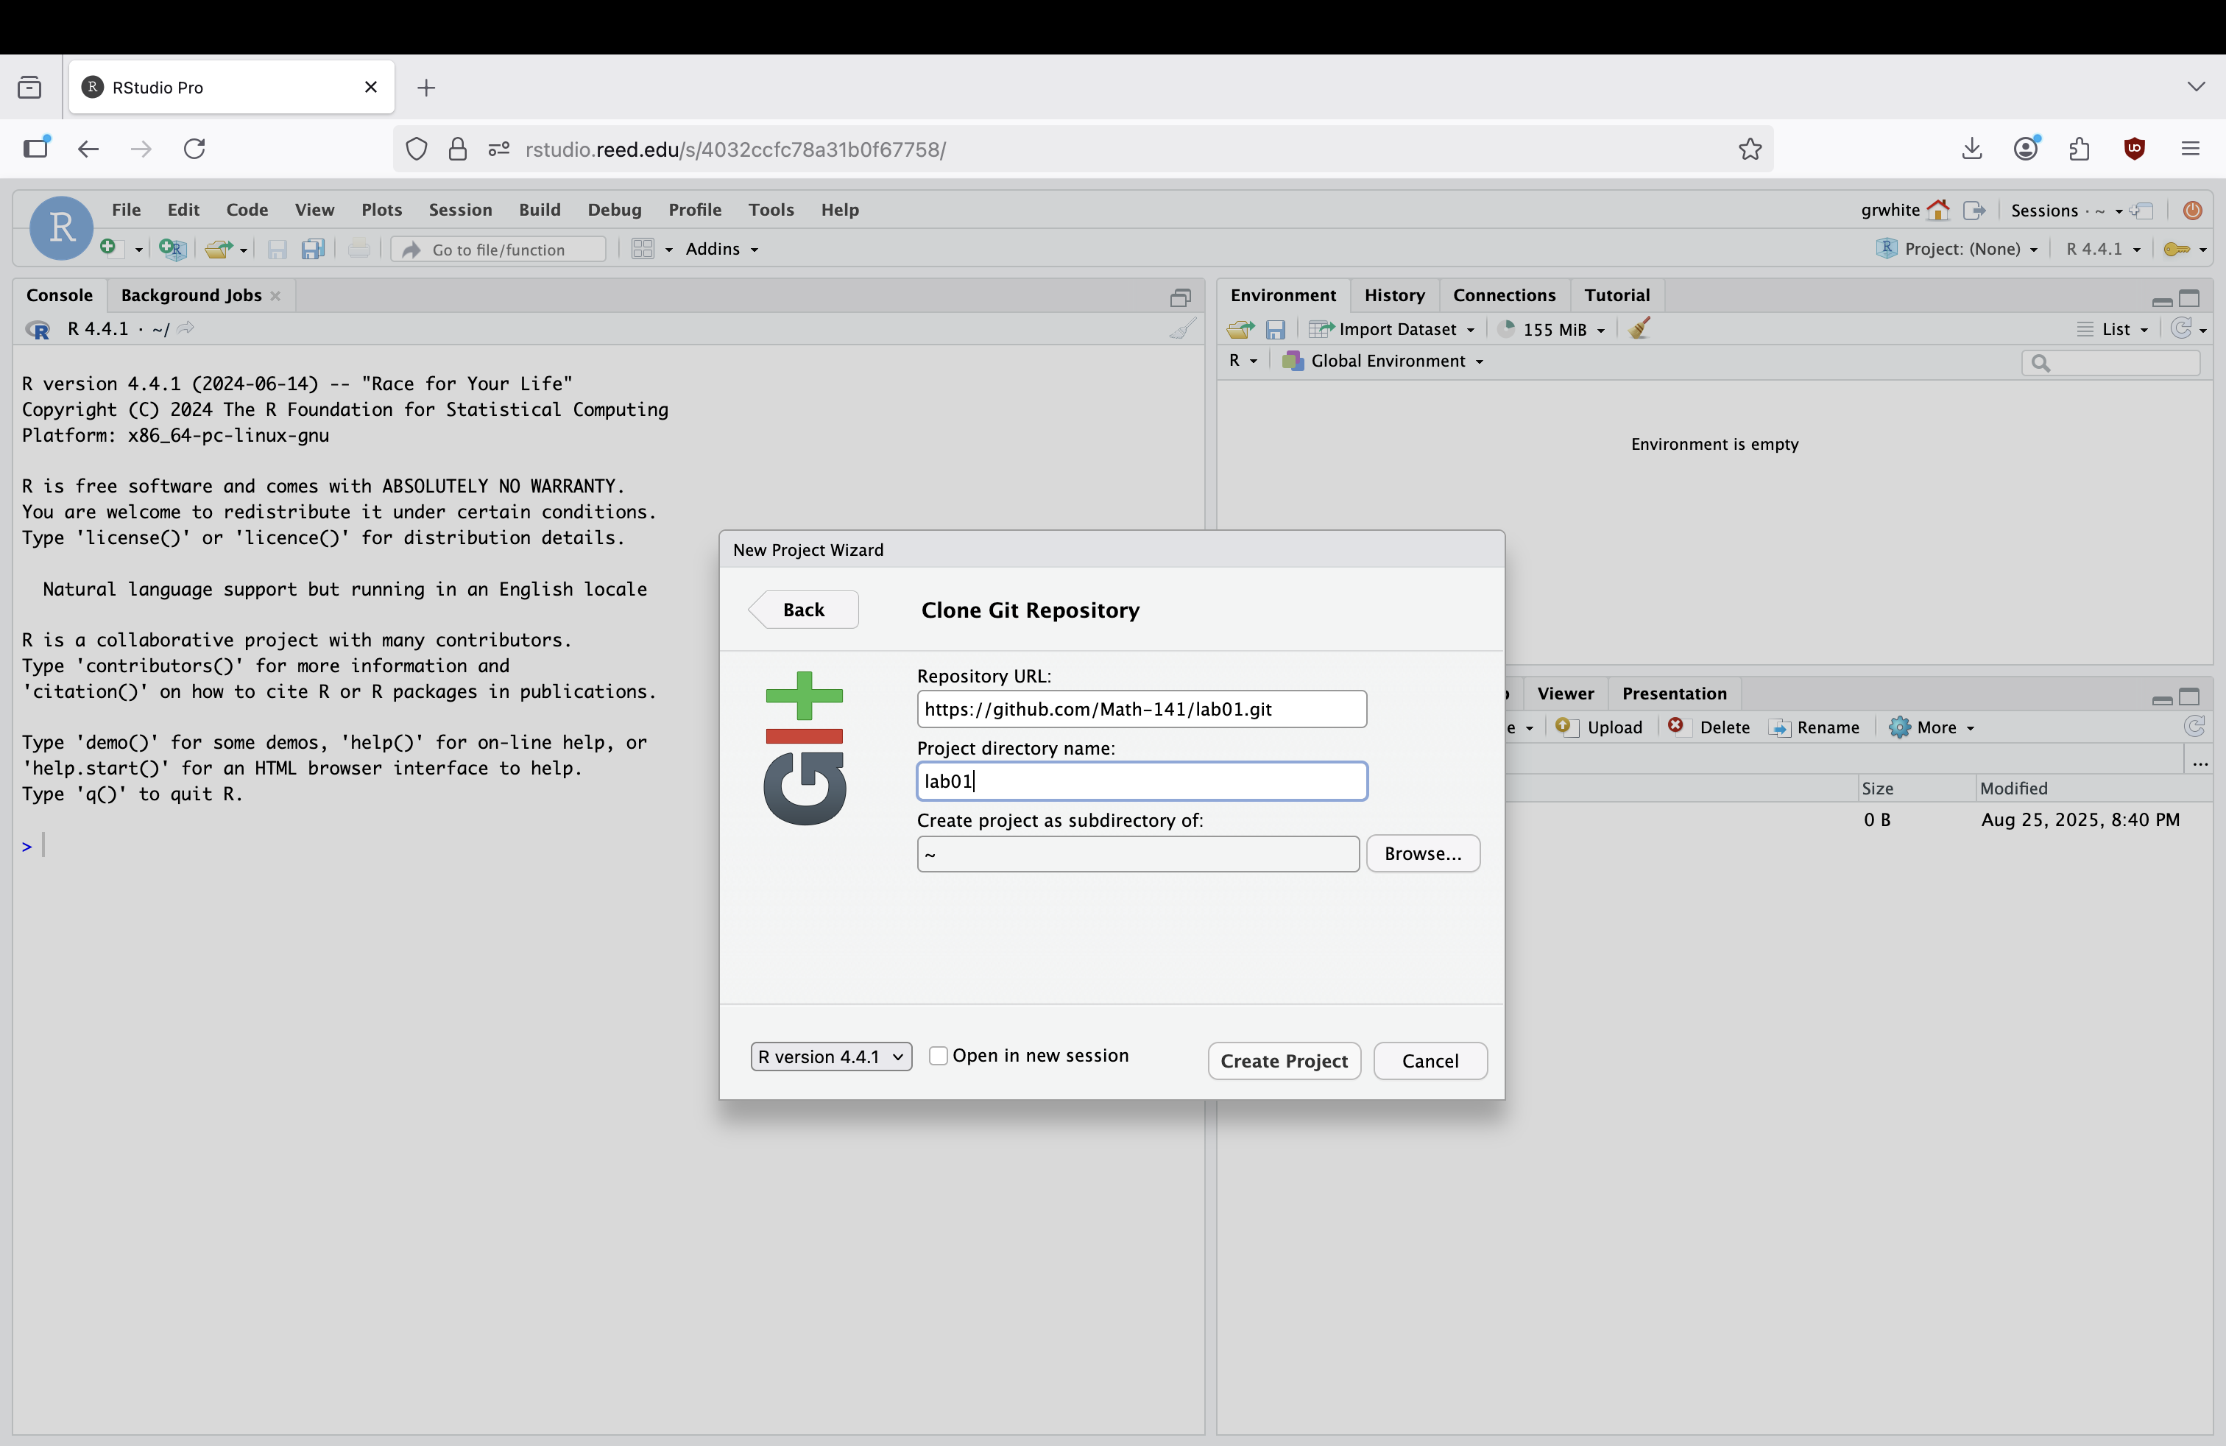Open the R version 4.4.1 dropdown
2226x1446 pixels.
[830, 1057]
